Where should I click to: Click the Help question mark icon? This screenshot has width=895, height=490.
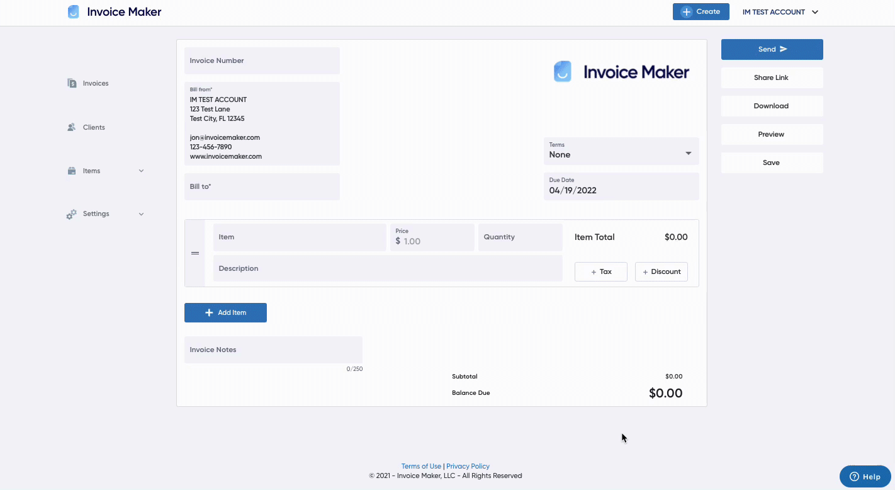click(854, 477)
